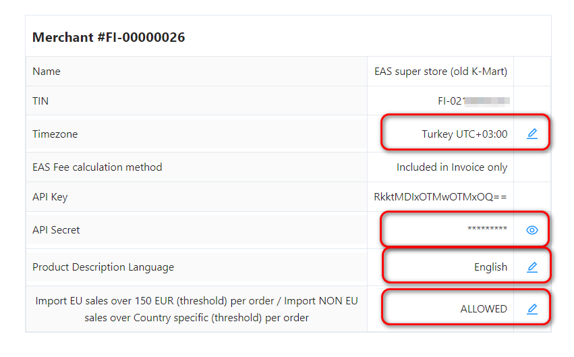Click the pencil icon for Product Description Language

[532, 267]
